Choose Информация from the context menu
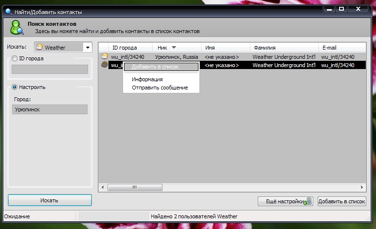The width and height of the screenshot is (376, 229). (147, 79)
